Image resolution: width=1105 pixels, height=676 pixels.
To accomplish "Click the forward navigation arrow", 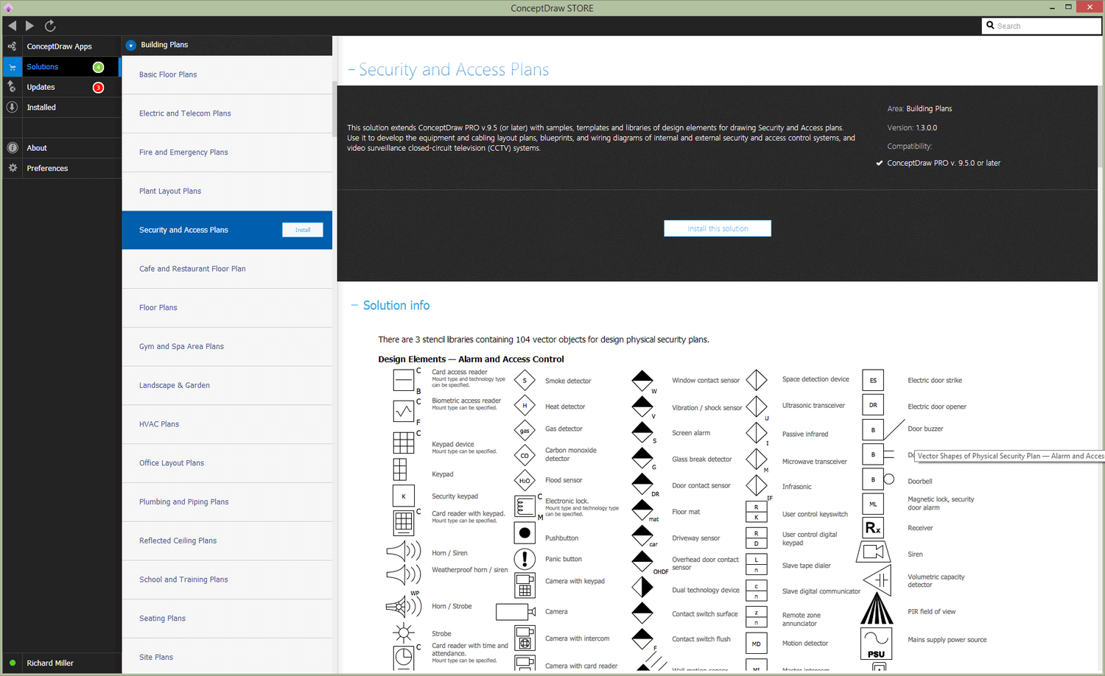I will [x=30, y=26].
